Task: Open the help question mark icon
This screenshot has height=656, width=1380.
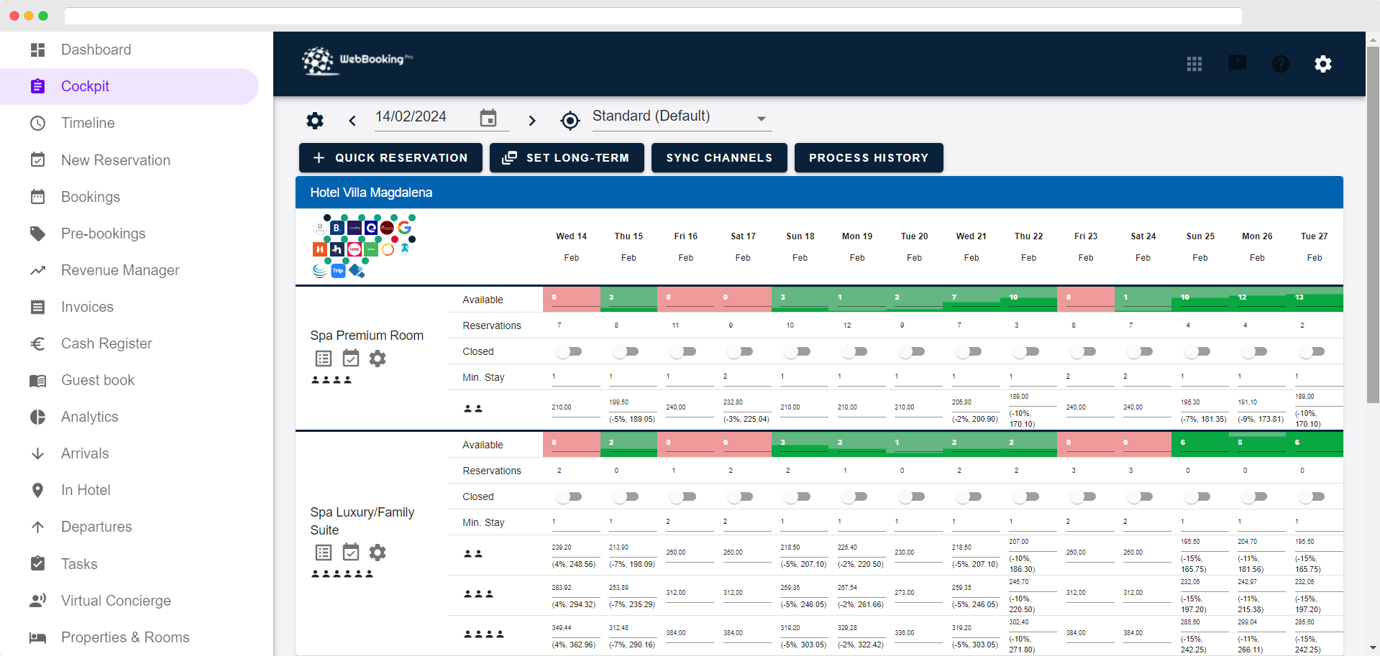Action: pyautogui.click(x=1280, y=64)
